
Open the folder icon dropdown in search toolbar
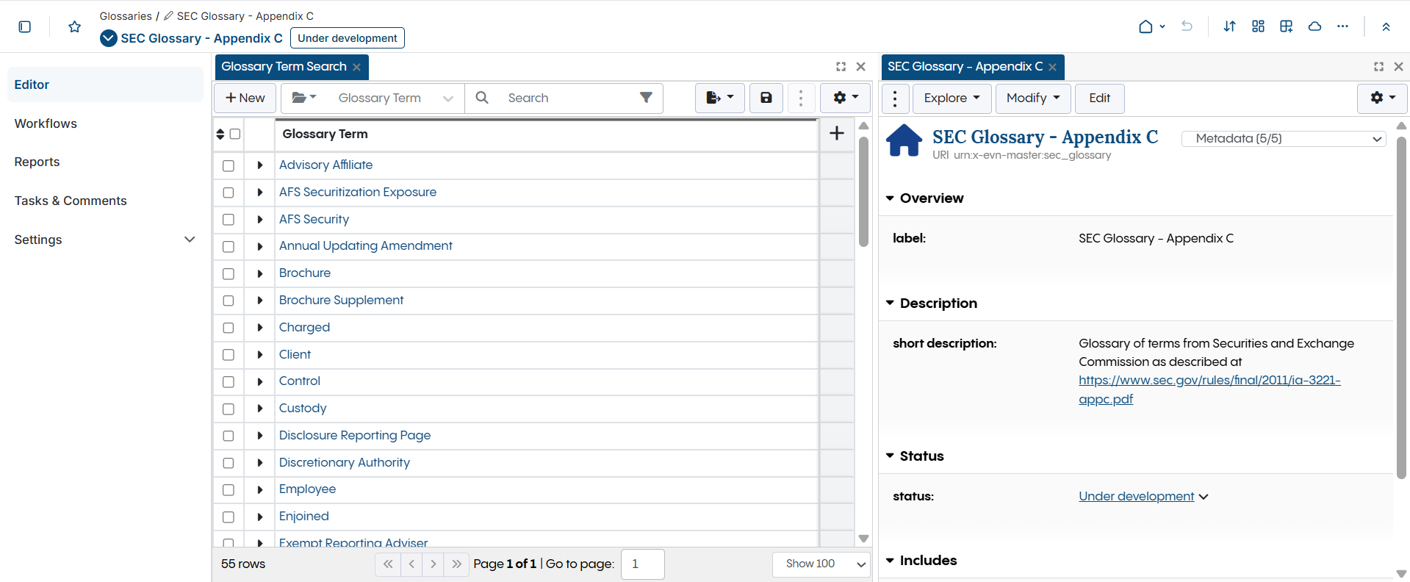tap(304, 98)
